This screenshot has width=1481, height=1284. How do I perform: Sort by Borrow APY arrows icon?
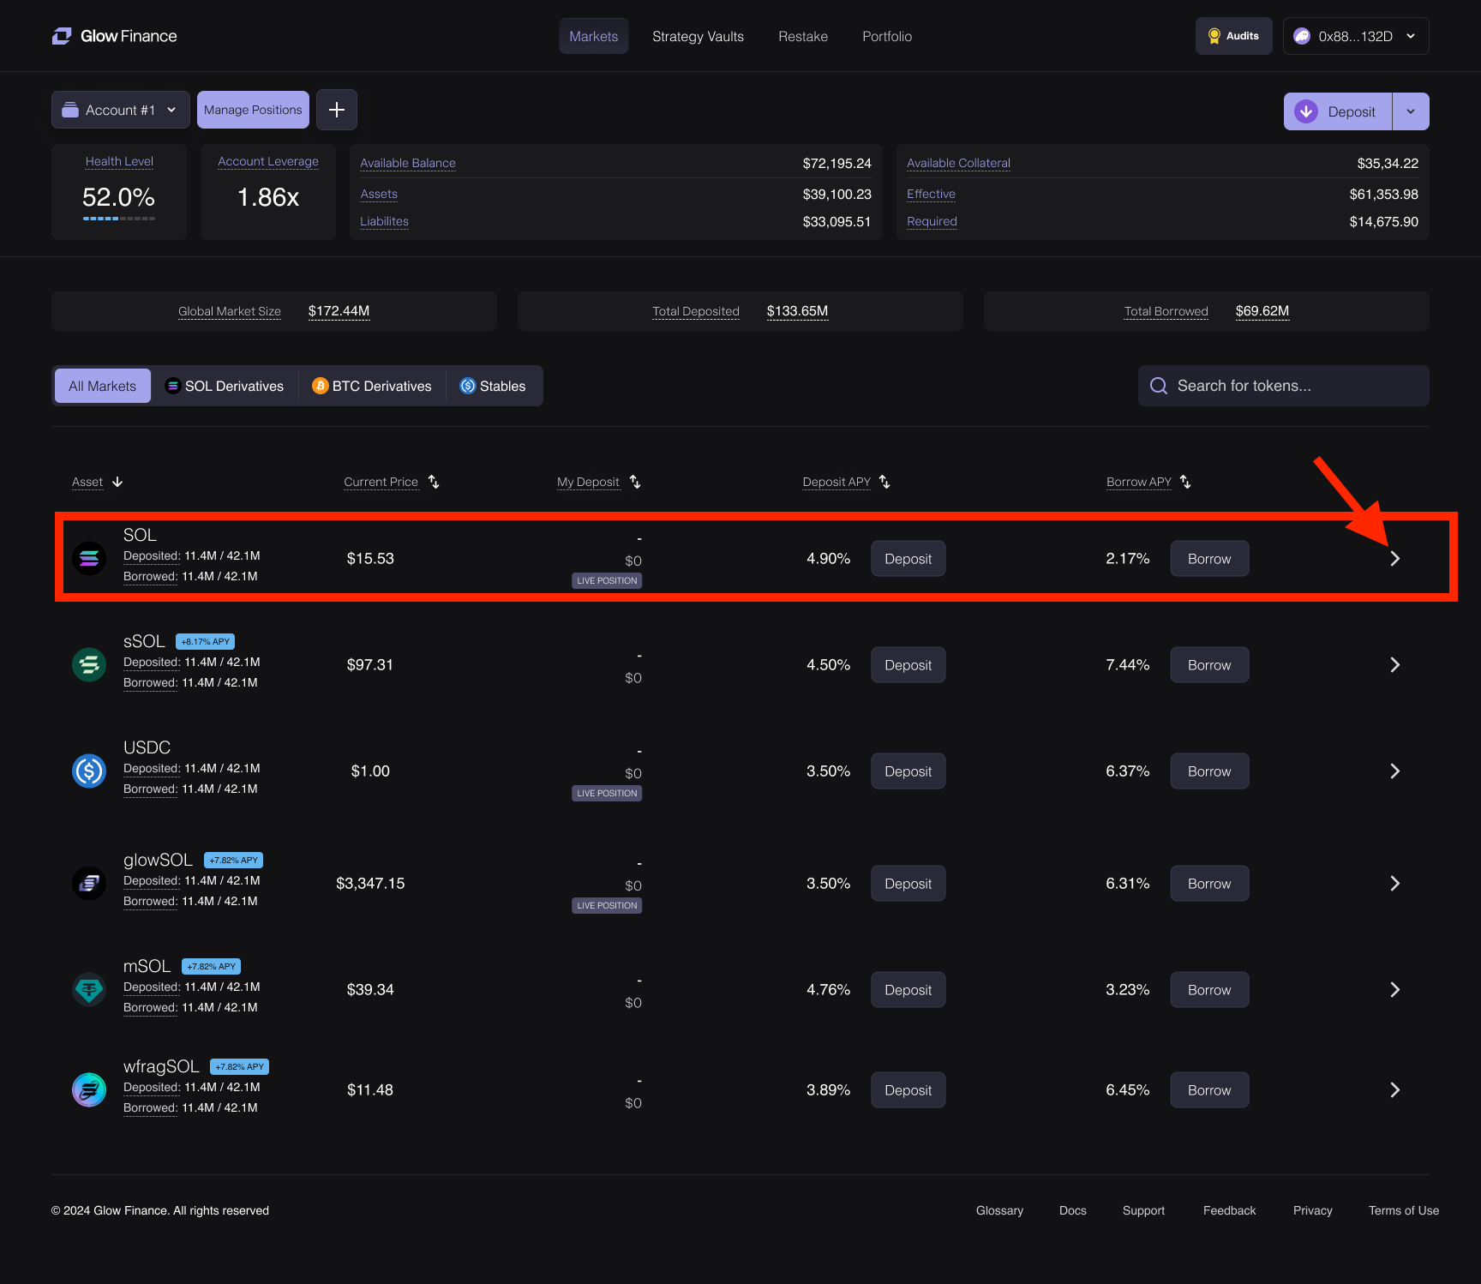coord(1185,482)
